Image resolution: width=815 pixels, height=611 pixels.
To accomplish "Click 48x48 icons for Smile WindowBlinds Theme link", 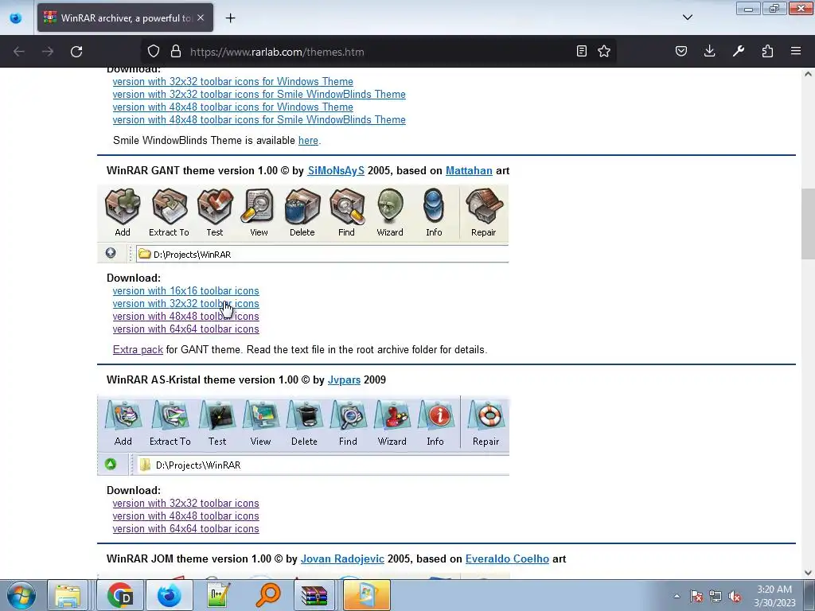I will point(259,119).
